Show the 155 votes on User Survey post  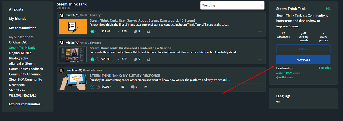pyautogui.click(x=122, y=31)
